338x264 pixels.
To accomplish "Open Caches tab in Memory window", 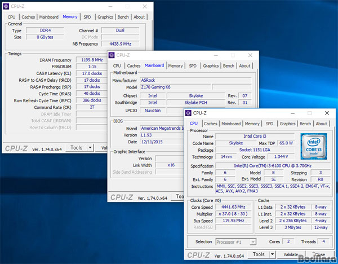I will [28, 17].
